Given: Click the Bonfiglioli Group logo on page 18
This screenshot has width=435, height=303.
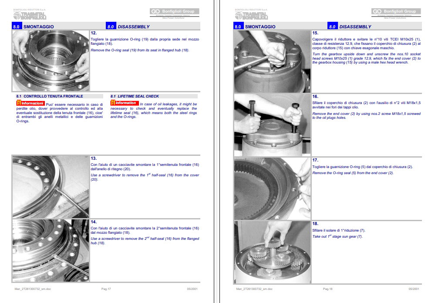Looking at the screenshot, I should coord(395,12).
